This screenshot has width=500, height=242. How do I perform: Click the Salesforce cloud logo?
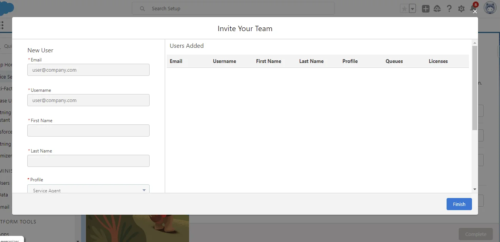click(6, 7)
